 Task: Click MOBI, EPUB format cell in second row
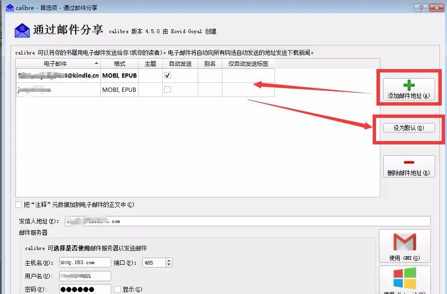pyautogui.click(x=120, y=90)
